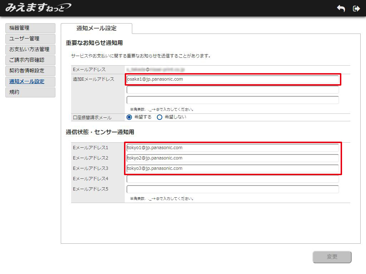Viewport: 366px width, 274px height.
Task: Open 規約 sidebar item
Action: (30, 92)
